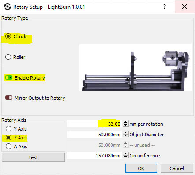Viewport: 195px width, 175px height.
Task: Confirm settings with the OK button
Action: point(141,168)
